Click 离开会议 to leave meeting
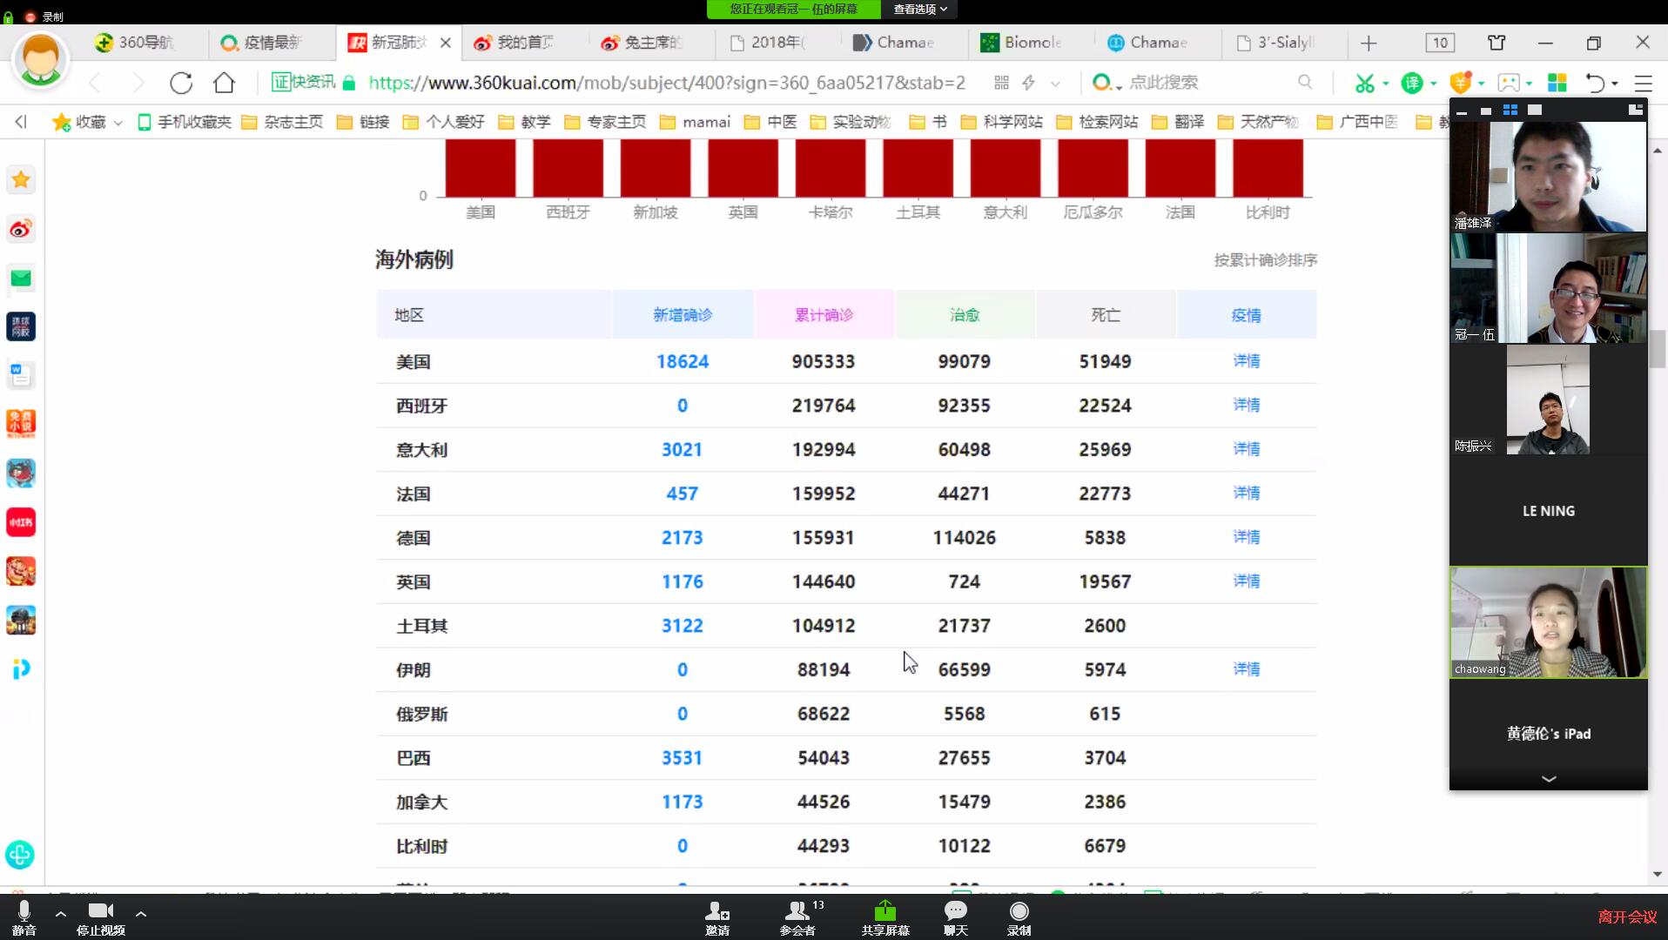 click(1626, 916)
